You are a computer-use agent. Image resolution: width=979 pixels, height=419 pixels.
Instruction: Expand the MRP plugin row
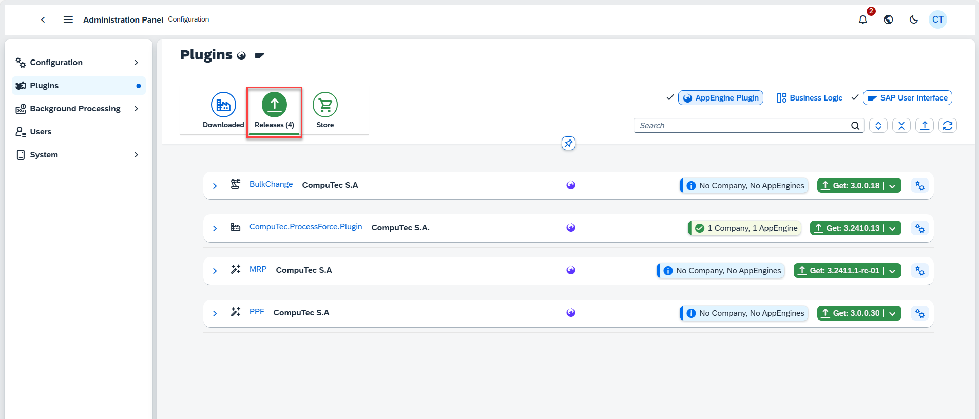[x=215, y=271]
